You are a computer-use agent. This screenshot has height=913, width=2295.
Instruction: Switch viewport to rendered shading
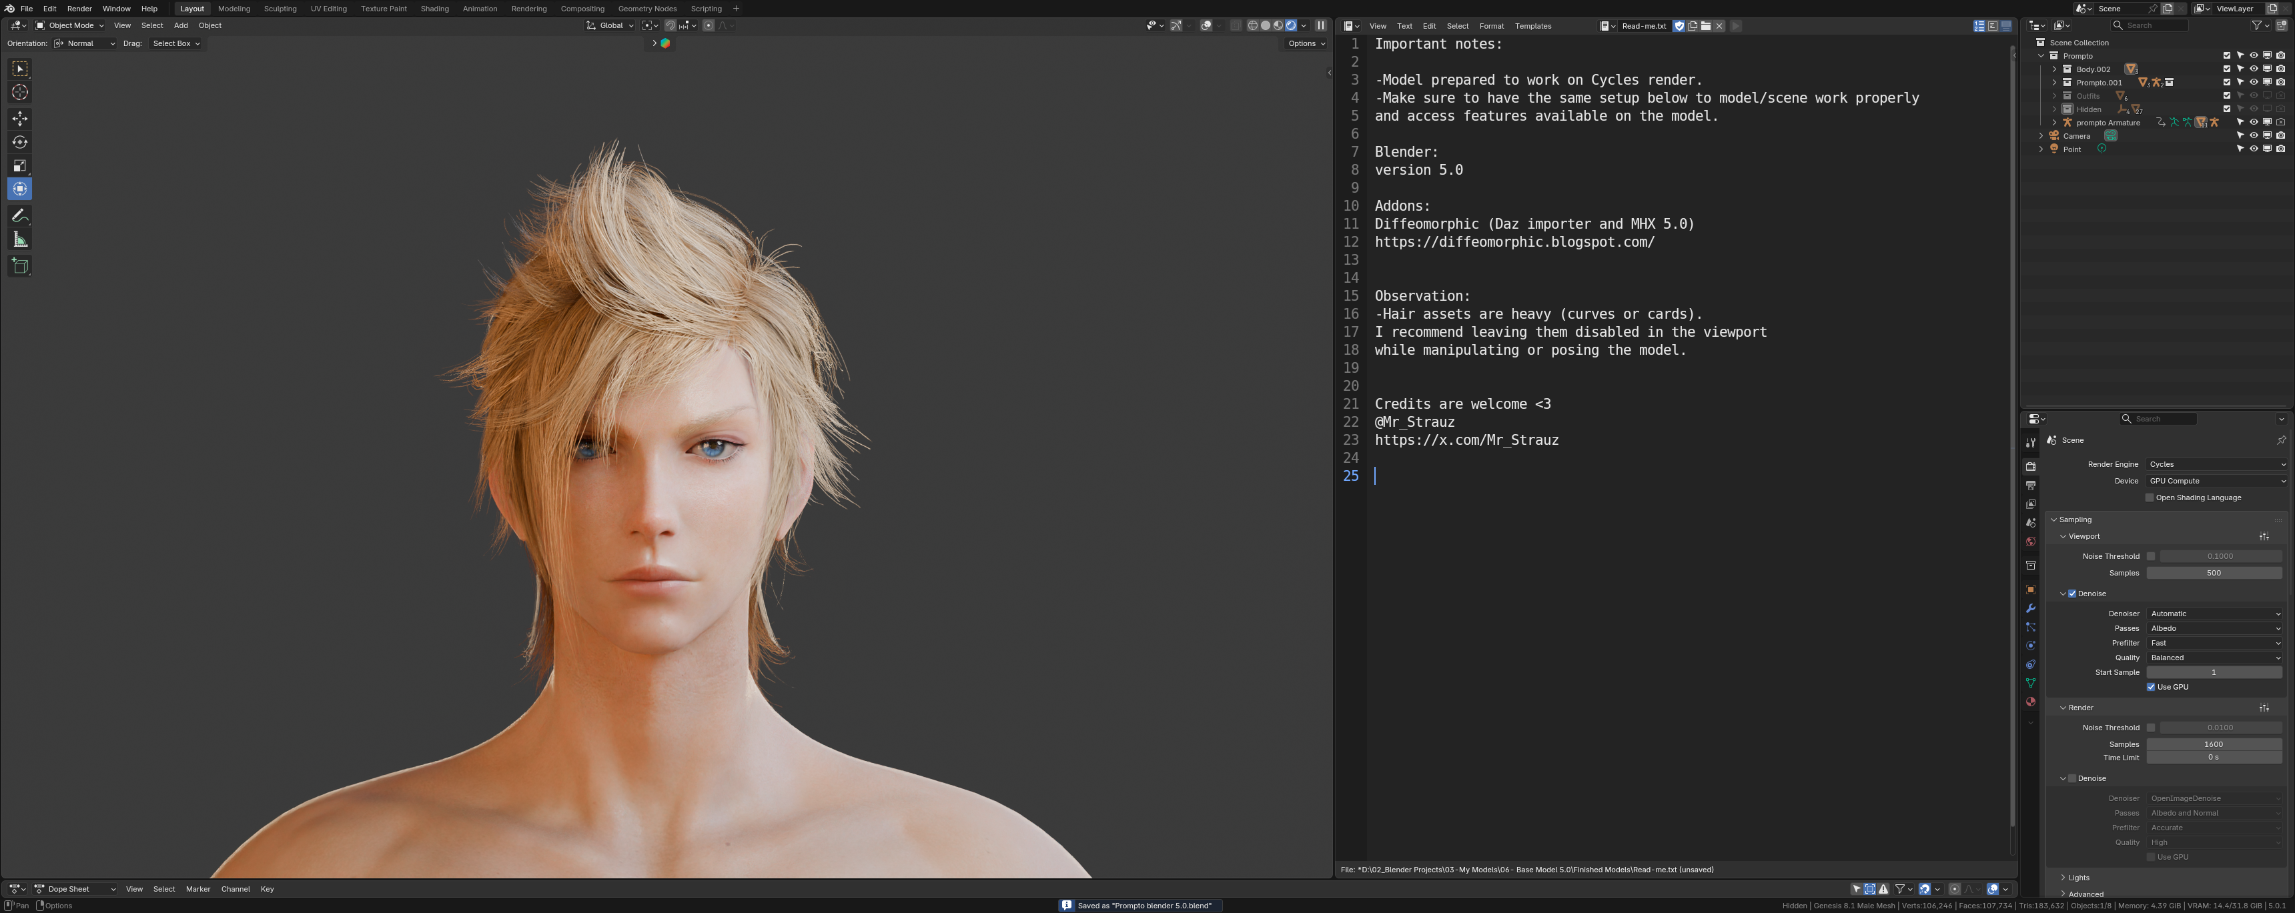[x=1290, y=26]
